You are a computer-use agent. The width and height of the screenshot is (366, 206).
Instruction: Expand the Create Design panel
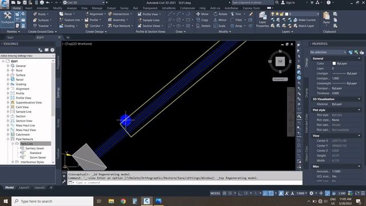tap(96, 31)
